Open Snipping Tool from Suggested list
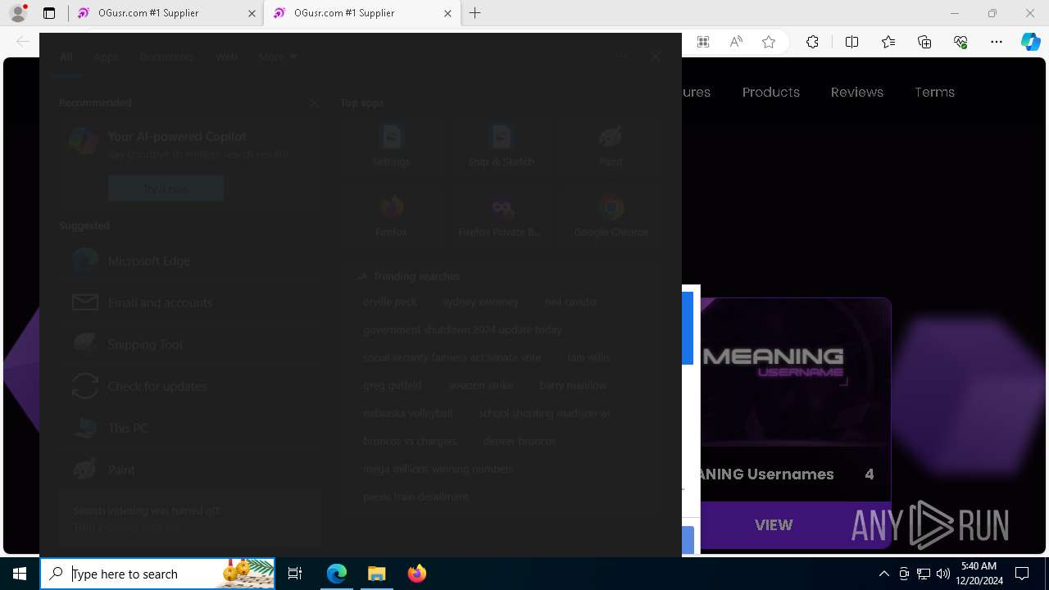 point(190,344)
